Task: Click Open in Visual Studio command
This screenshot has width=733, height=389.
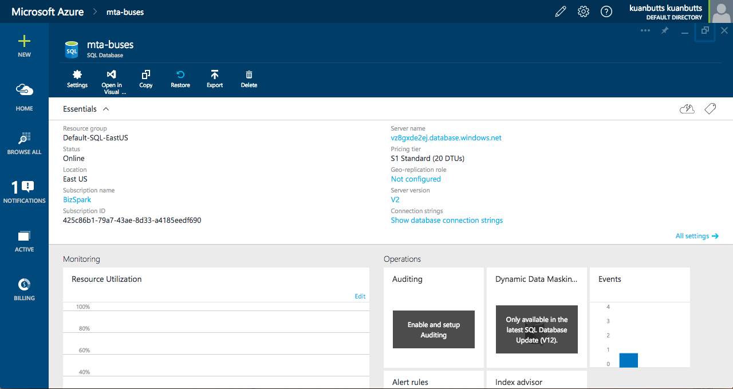Action: click(x=112, y=82)
